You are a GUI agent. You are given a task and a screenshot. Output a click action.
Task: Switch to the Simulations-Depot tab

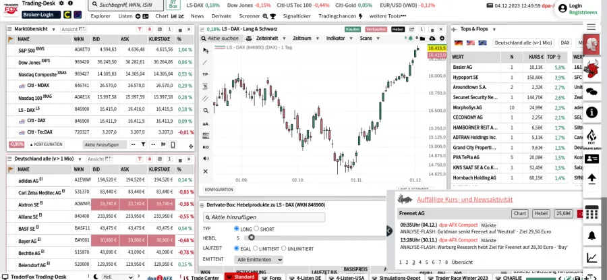pos(397,277)
